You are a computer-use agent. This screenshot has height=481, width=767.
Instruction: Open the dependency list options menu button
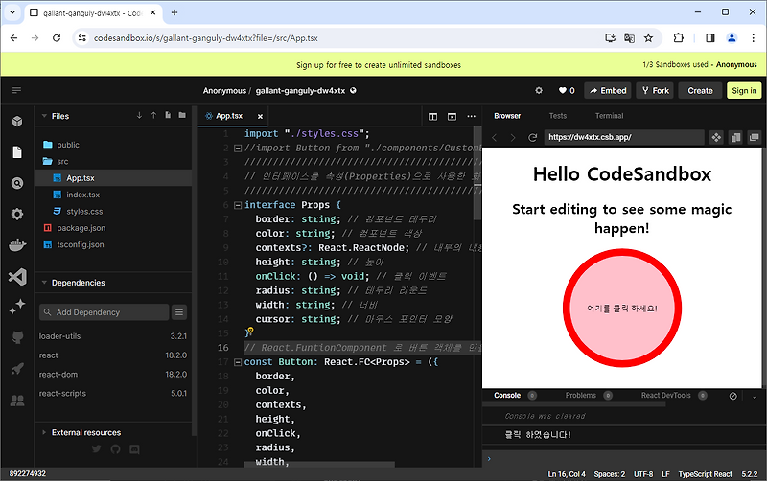[x=179, y=312]
